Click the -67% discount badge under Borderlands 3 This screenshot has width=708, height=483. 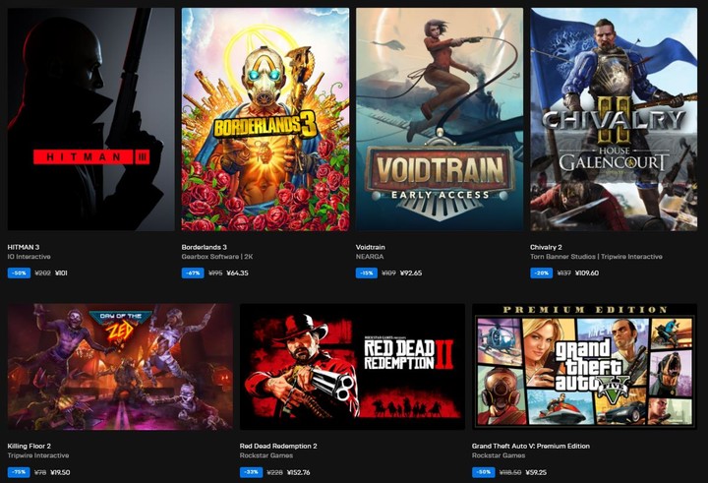pos(193,272)
